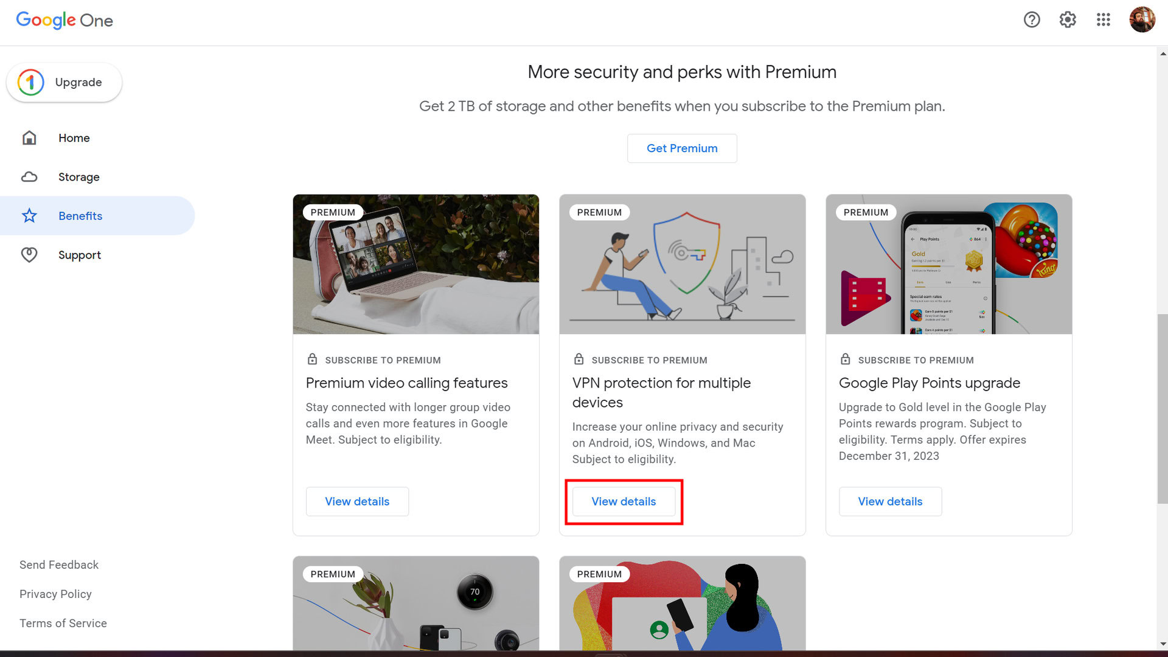Viewport: 1168px width, 657px height.
Task: Click the Storage cloud icon
Action: coord(29,177)
